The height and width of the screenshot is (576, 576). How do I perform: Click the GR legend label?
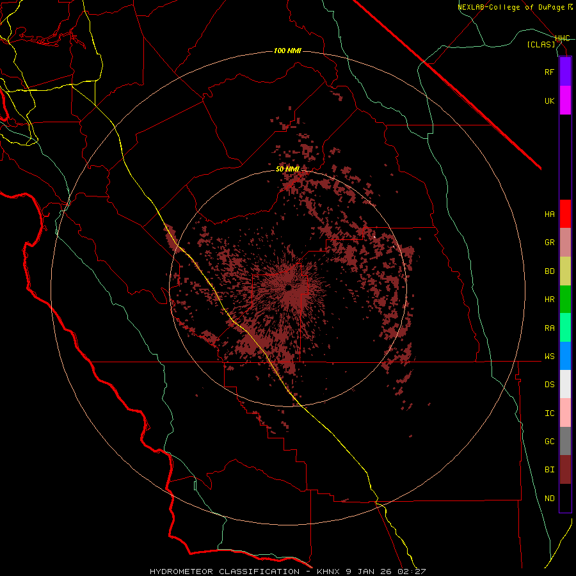click(549, 243)
